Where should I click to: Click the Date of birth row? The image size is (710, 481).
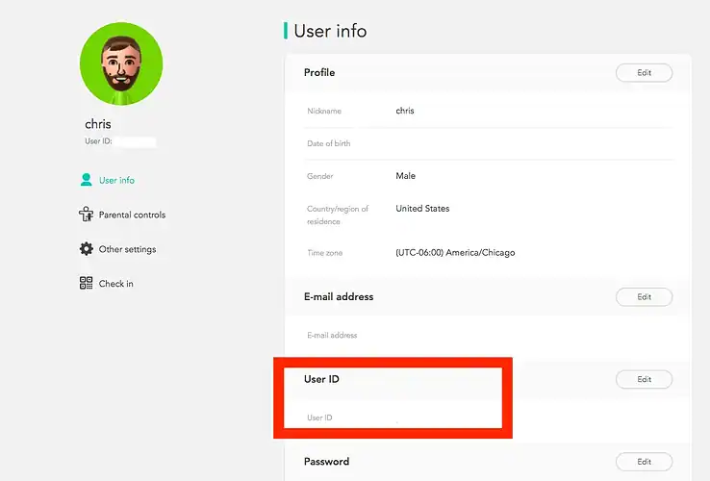329,143
